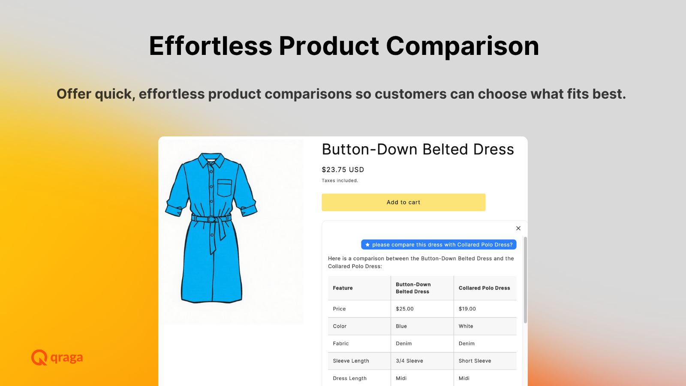The height and width of the screenshot is (386, 686).
Task: Click the $23.75 USD price text
Action: [x=343, y=170]
